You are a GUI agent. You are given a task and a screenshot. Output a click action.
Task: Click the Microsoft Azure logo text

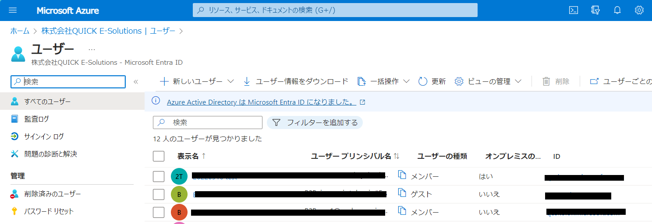pyautogui.click(x=68, y=10)
